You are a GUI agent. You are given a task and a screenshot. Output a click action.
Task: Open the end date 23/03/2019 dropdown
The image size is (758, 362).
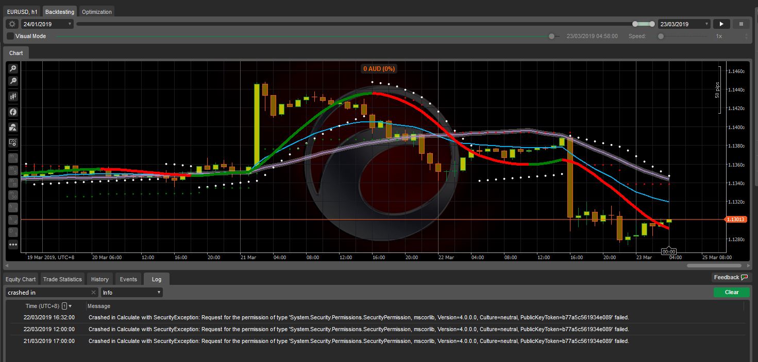click(x=684, y=24)
